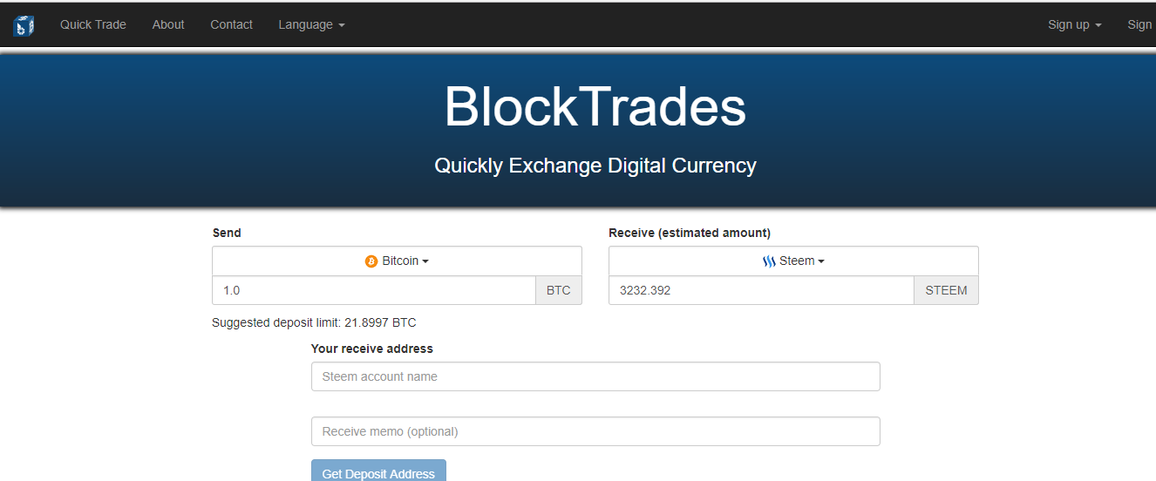Click the Quickly Exchange Digital Currency subtitle
The width and height of the screenshot is (1156, 481).
(x=595, y=166)
